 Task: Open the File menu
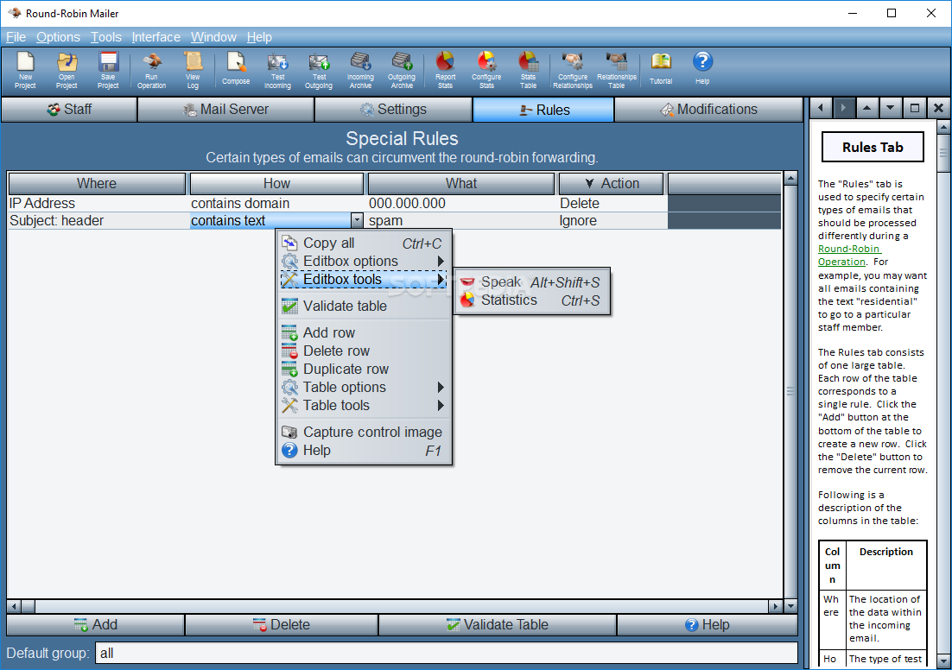[16, 37]
